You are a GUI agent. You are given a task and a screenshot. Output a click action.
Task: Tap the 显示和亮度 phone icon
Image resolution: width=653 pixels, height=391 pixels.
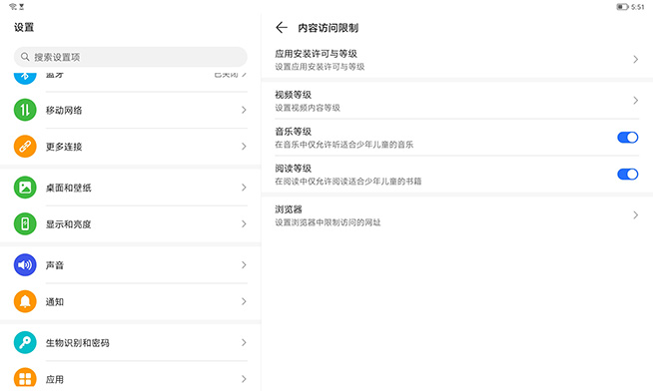click(x=25, y=223)
